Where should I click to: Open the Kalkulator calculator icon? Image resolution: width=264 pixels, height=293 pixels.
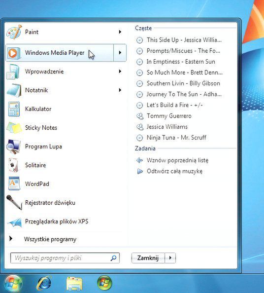14,109
